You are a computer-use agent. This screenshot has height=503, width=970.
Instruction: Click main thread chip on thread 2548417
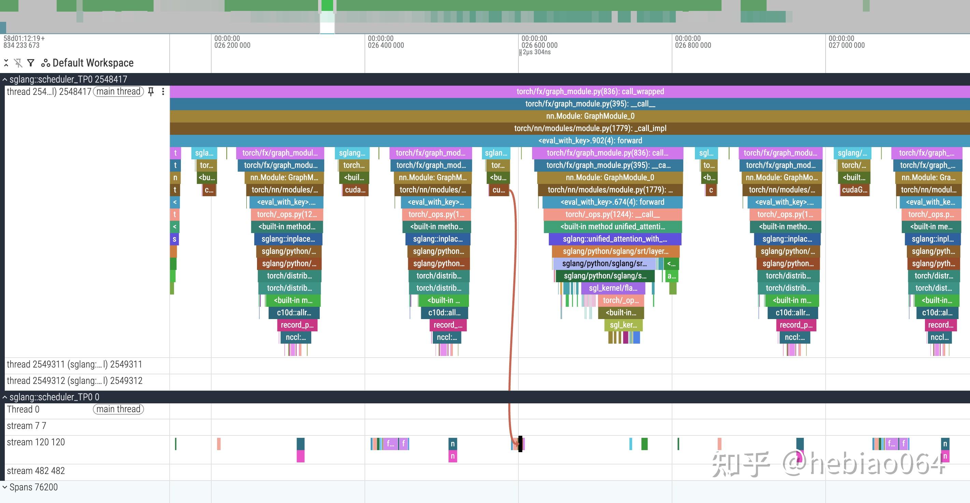[x=118, y=91]
